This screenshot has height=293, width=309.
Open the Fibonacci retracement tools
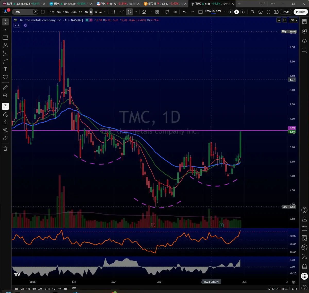coord(5,38)
